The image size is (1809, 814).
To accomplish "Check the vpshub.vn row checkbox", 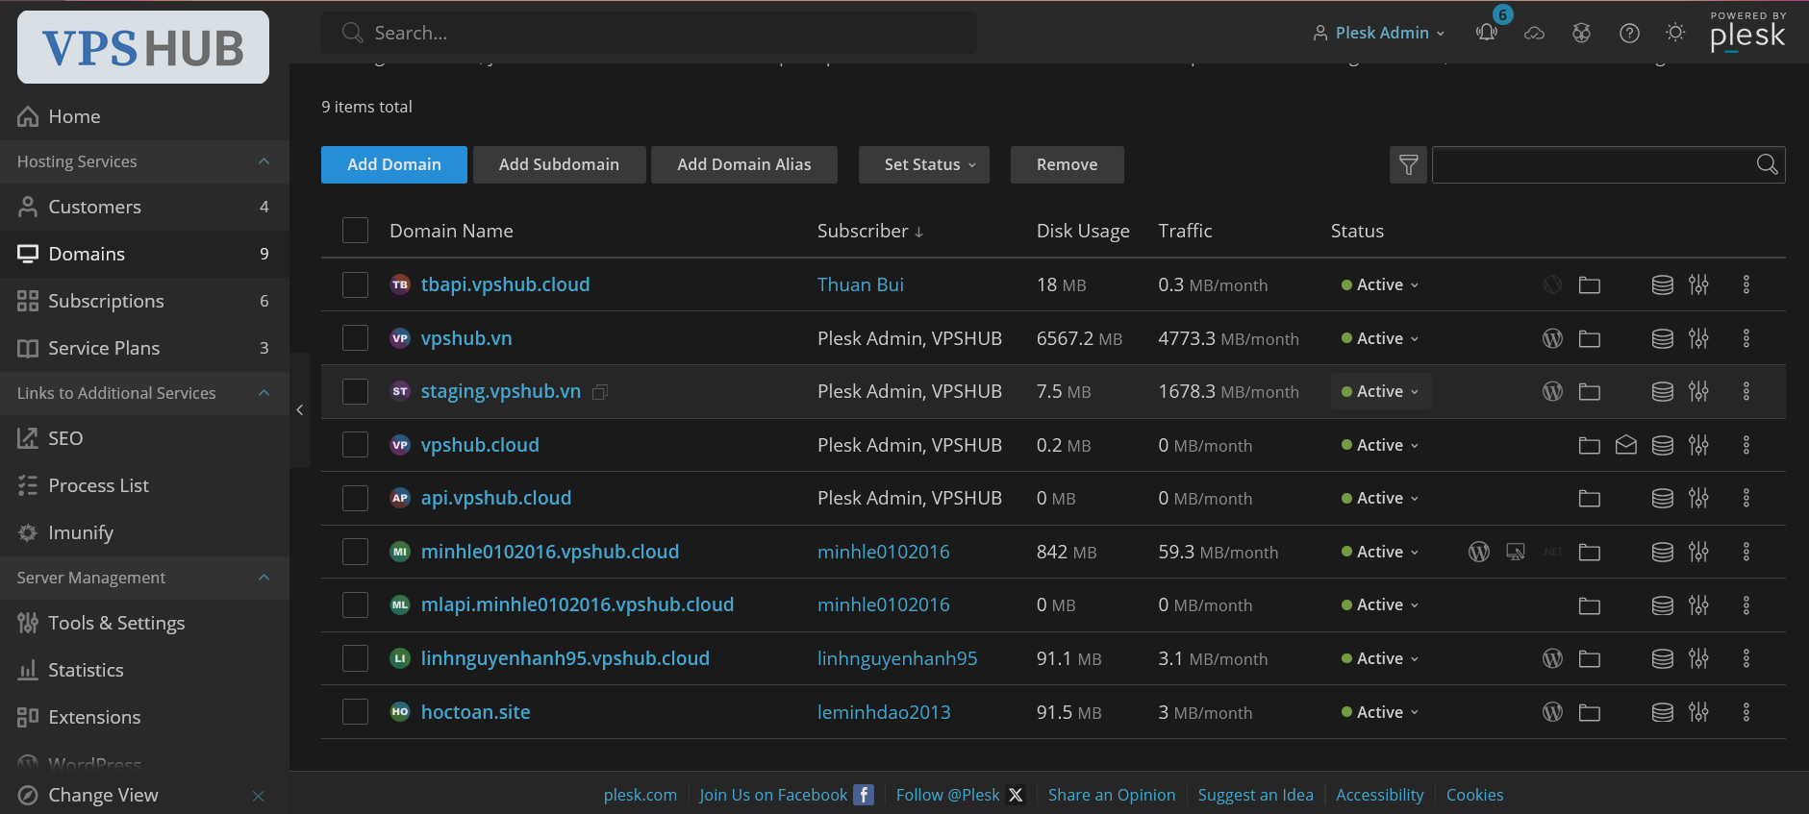I will point(356,338).
